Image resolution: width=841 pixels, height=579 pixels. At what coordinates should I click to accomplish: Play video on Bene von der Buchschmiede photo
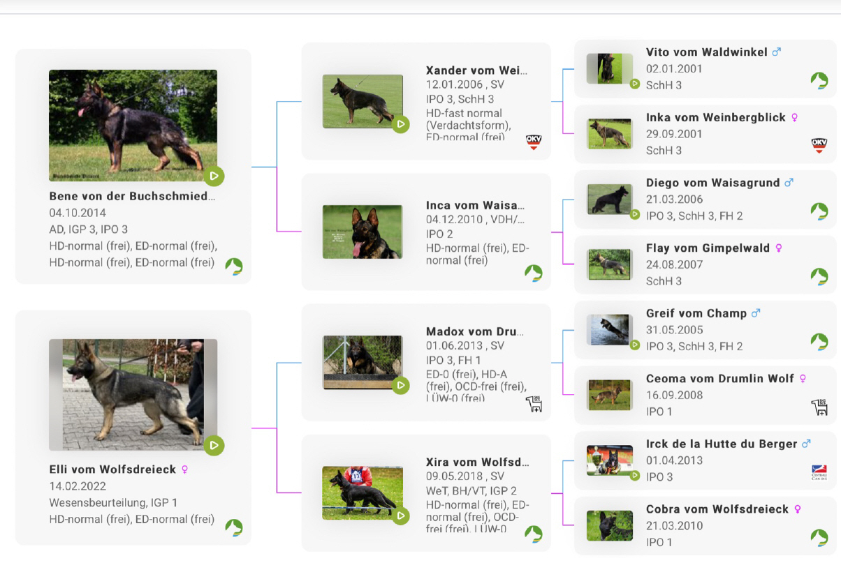pos(214,176)
